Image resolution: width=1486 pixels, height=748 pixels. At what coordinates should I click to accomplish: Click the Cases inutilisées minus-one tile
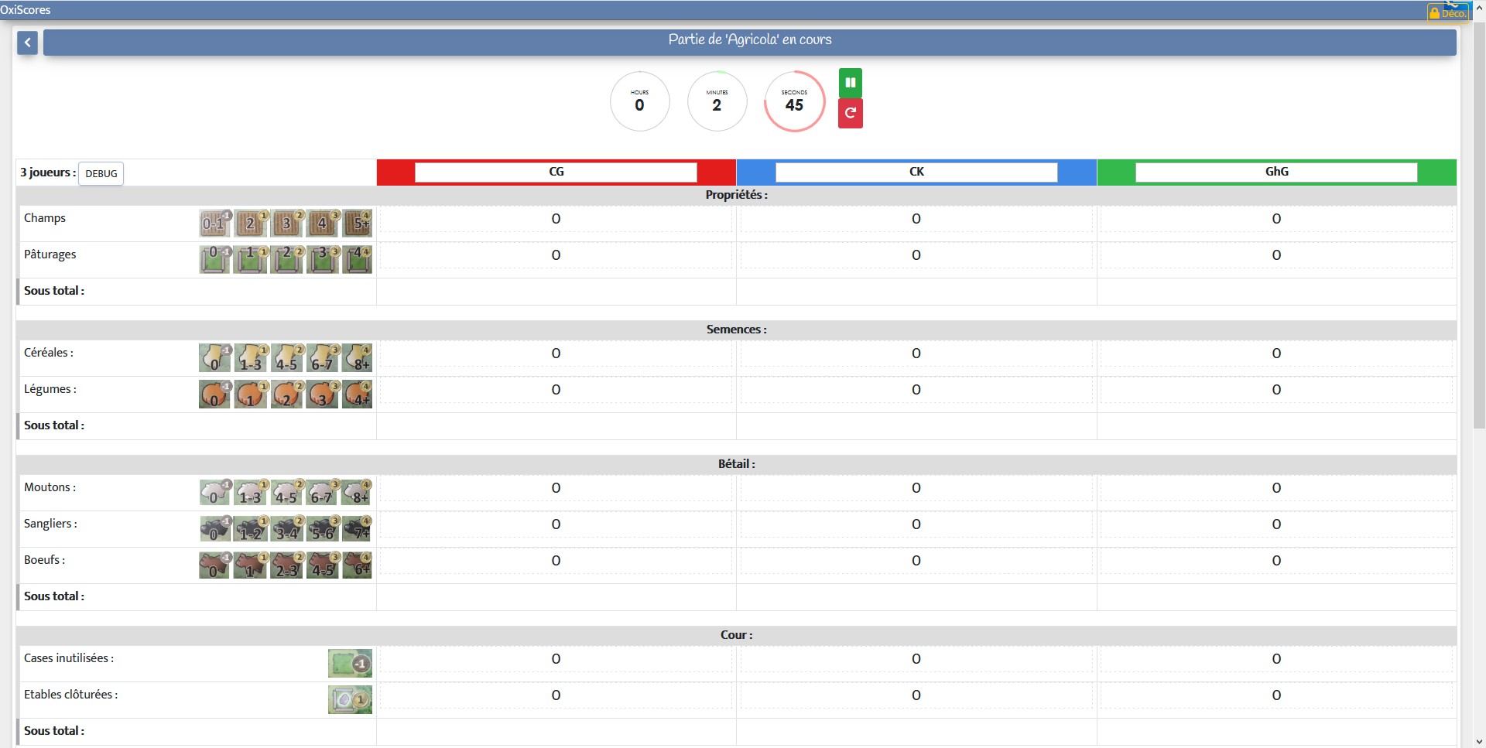coord(350,664)
